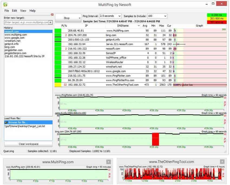Click the Browse for file folder icon
This screenshot has height=185, width=230.
pos(6,122)
